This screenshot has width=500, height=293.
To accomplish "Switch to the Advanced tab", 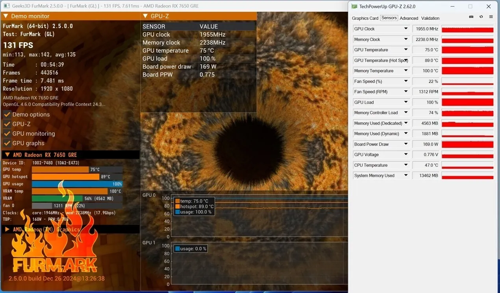I will point(409,18).
